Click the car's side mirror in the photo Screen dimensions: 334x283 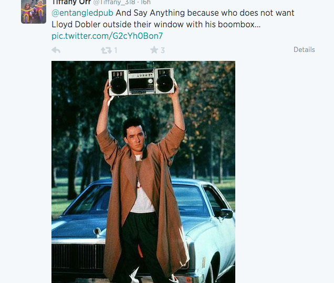click(226, 213)
